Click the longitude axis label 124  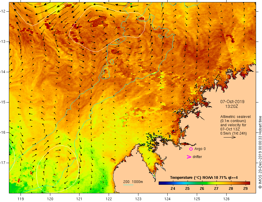(x=168, y=199)
